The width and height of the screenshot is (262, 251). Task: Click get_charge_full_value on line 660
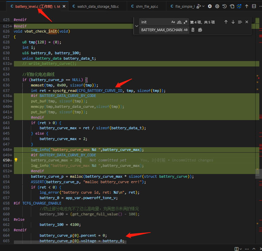pos(95,214)
